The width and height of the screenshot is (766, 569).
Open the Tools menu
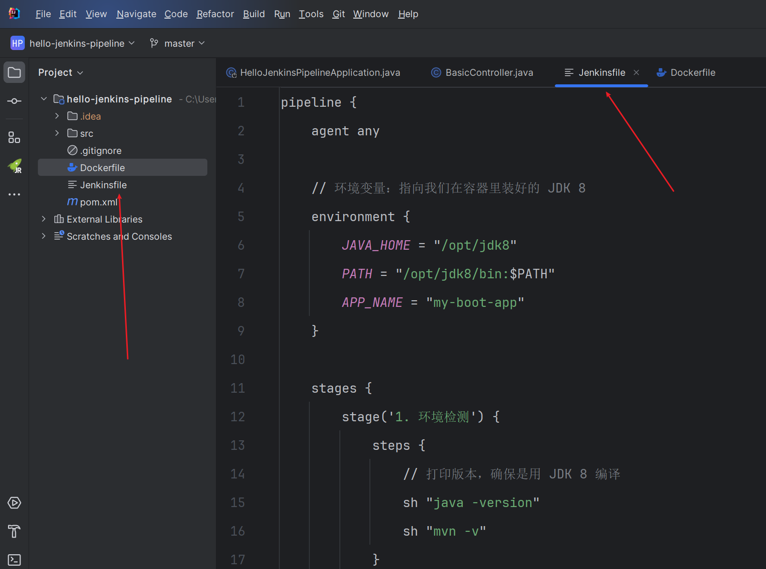pos(311,14)
